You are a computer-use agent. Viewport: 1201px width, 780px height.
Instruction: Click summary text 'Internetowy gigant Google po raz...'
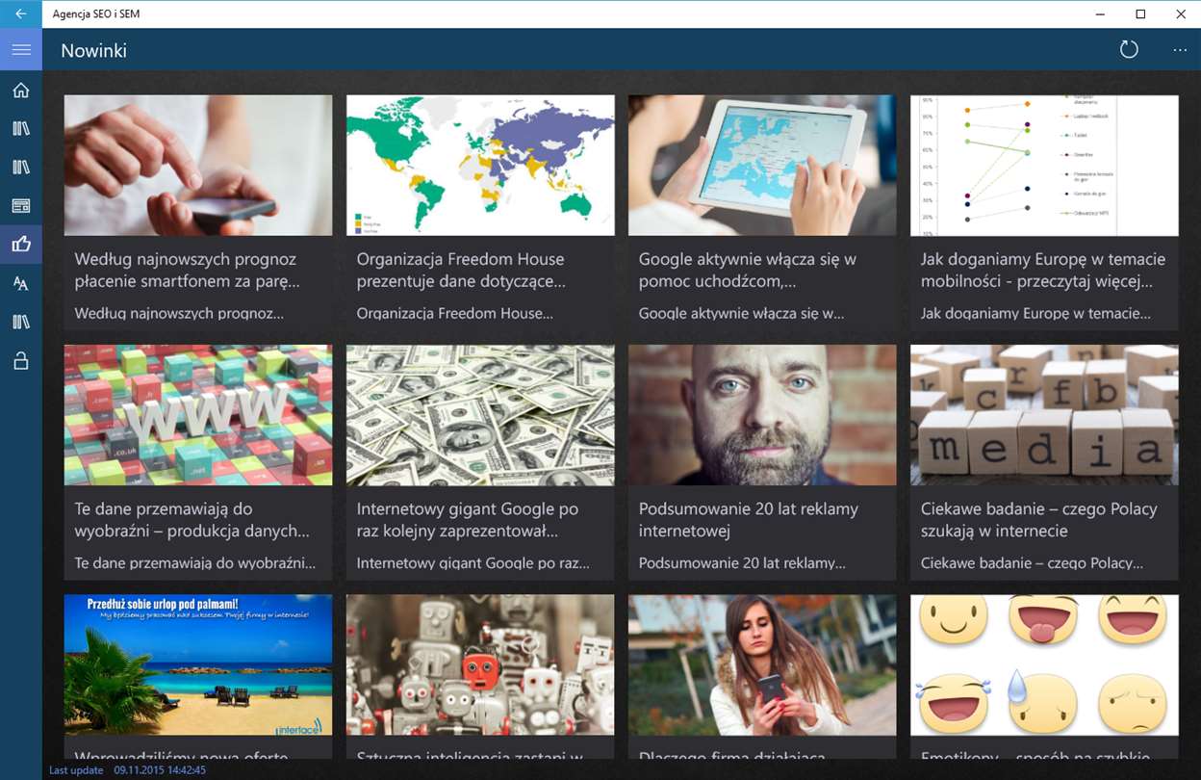coord(473,562)
